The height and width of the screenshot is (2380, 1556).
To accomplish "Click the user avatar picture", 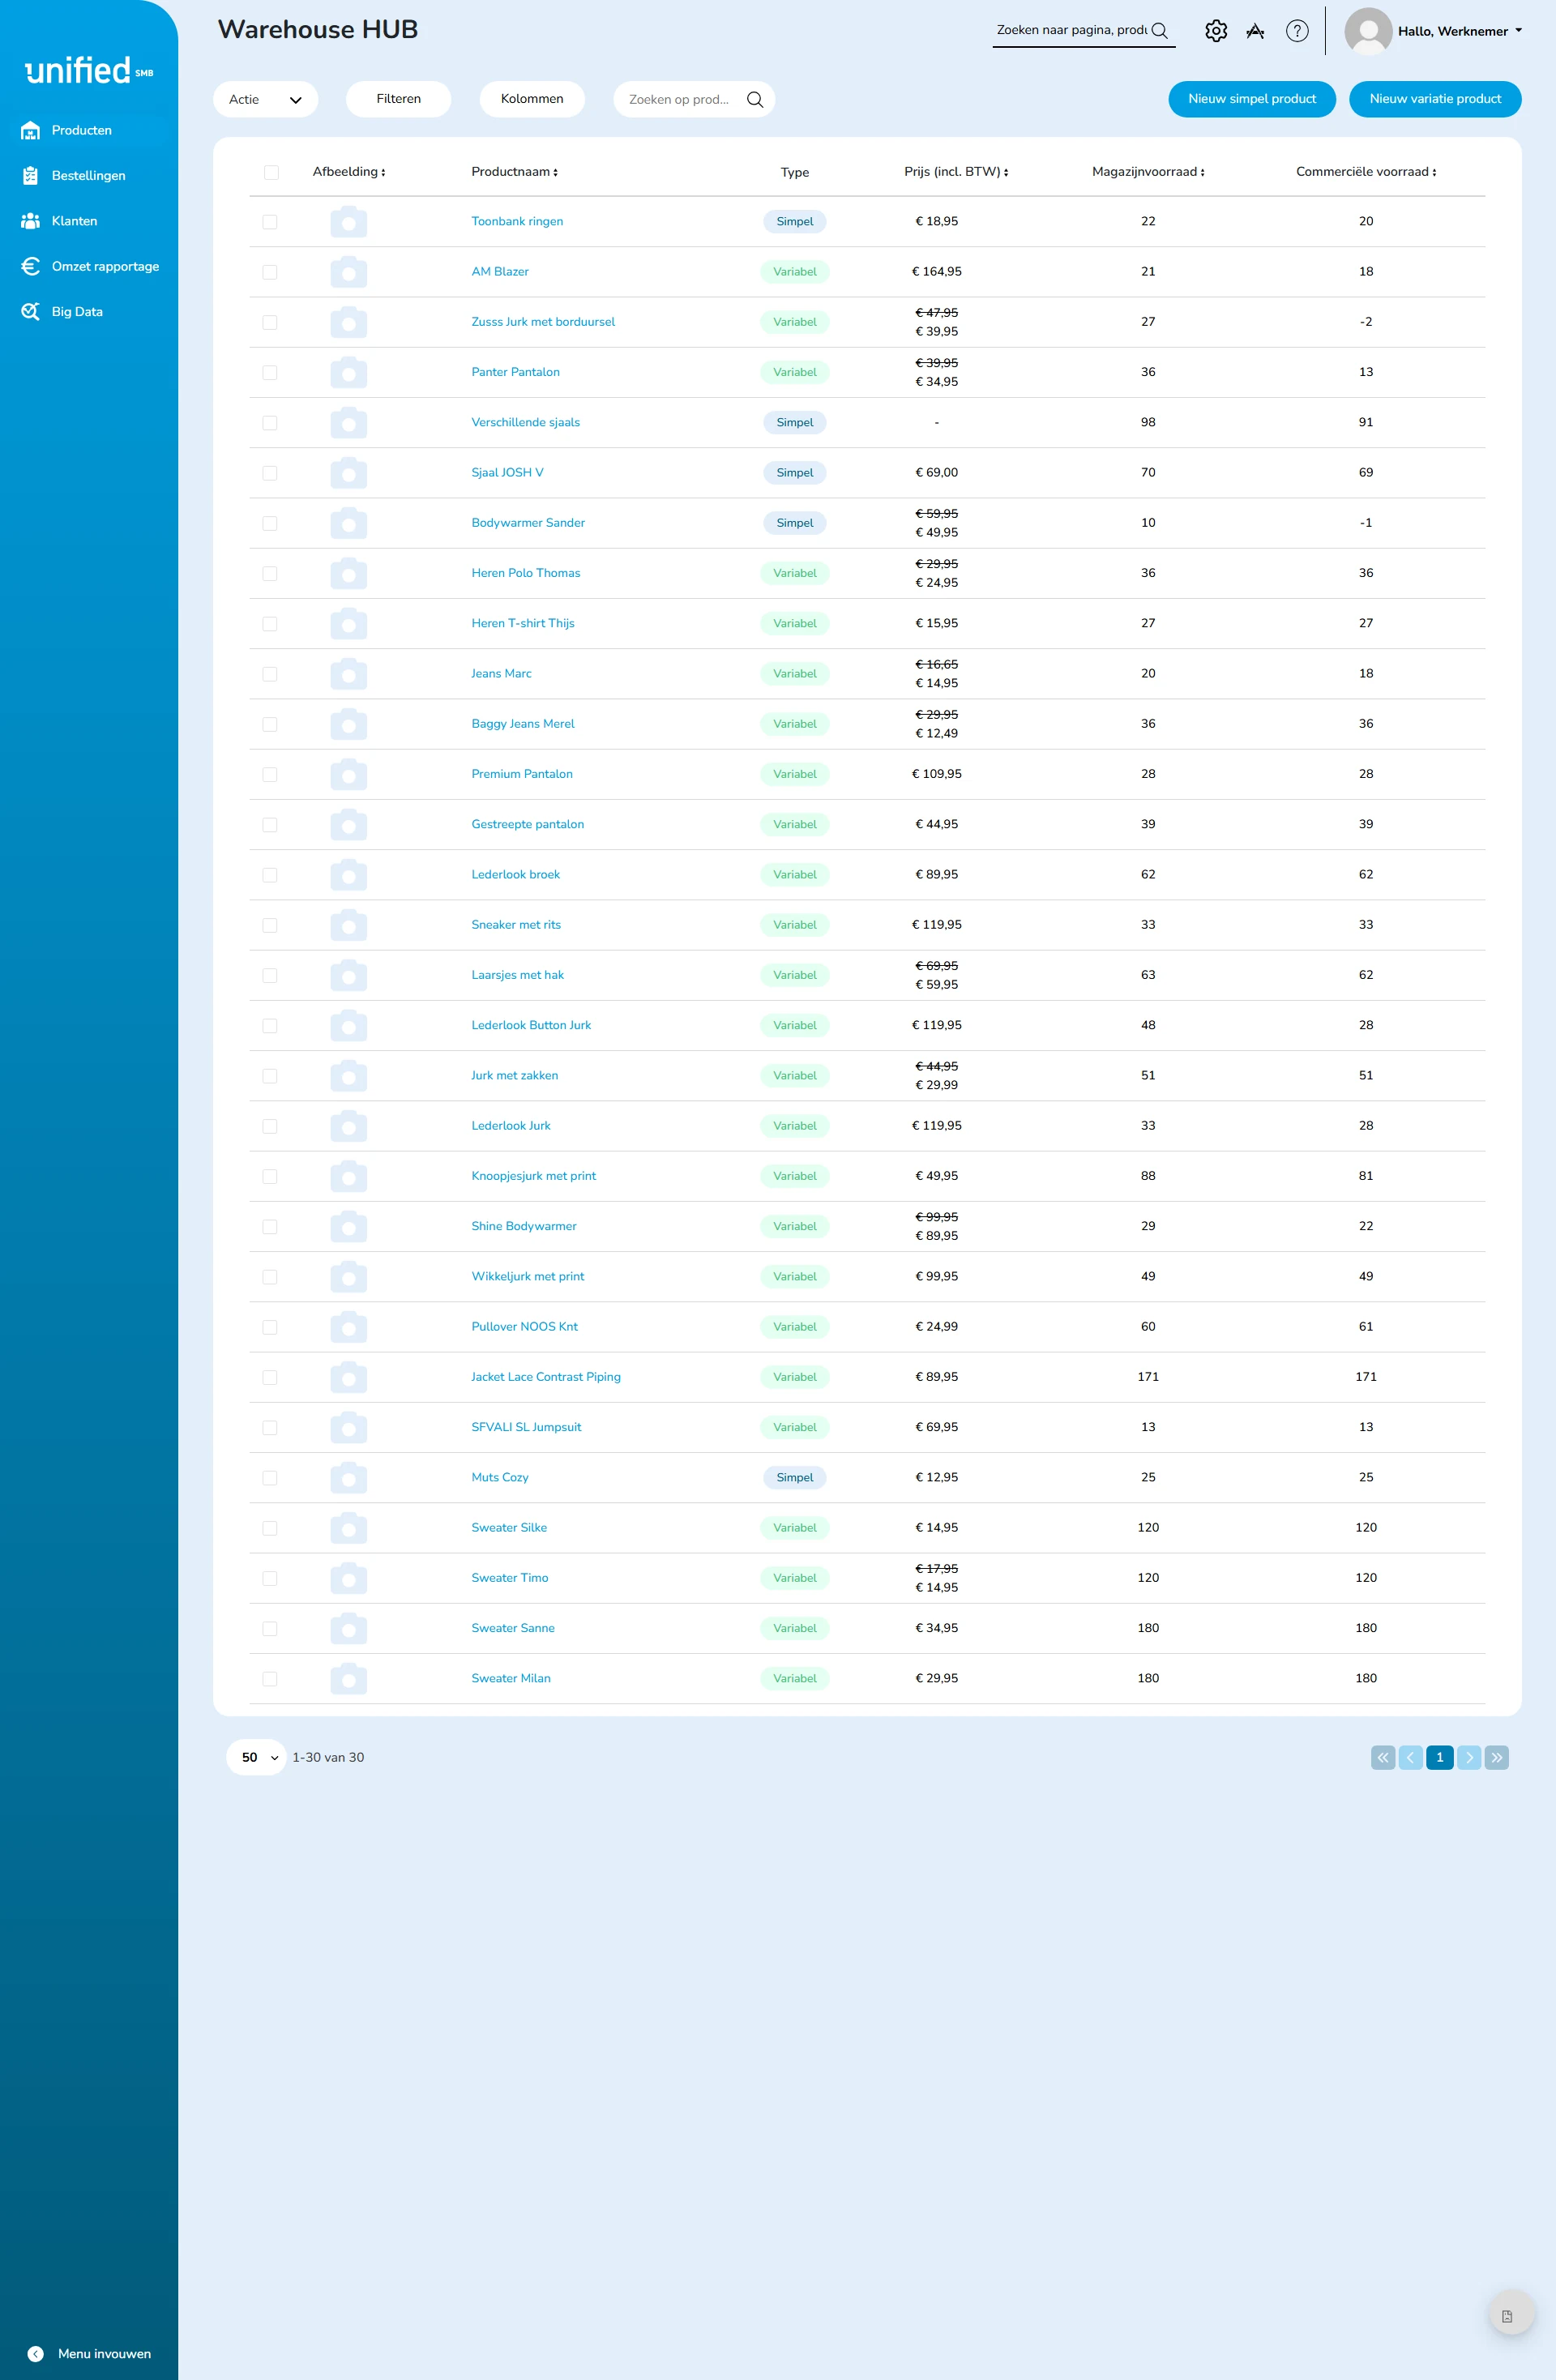I will pyautogui.click(x=1368, y=31).
